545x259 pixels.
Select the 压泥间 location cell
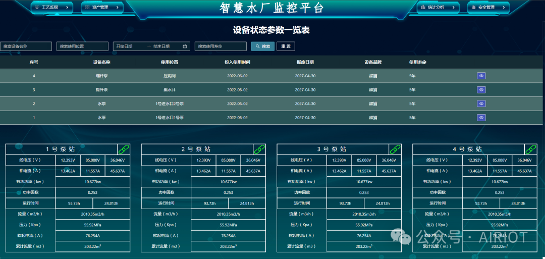pos(169,76)
